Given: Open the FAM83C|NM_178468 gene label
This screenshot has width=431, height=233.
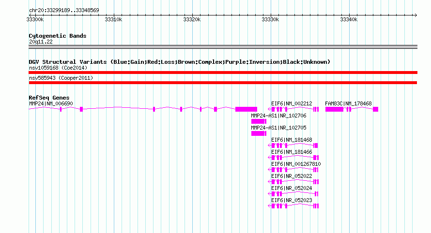Looking at the screenshot, I should click(348, 103).
